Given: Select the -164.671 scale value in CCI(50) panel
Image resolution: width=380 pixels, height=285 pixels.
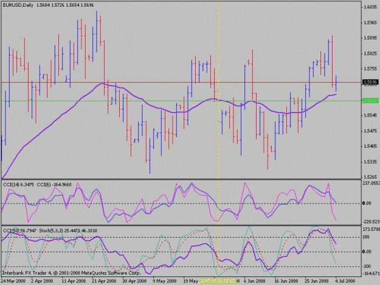Looking at the screenshot, I should [x=371, y=273].
